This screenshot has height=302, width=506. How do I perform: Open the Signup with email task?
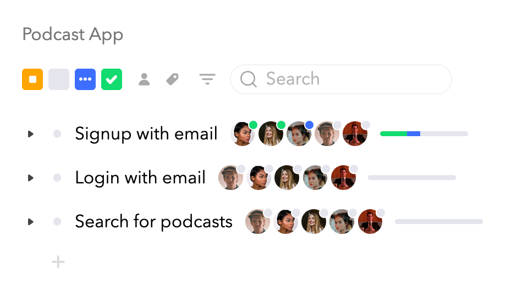pyautogui.click(x=146, y=133)
